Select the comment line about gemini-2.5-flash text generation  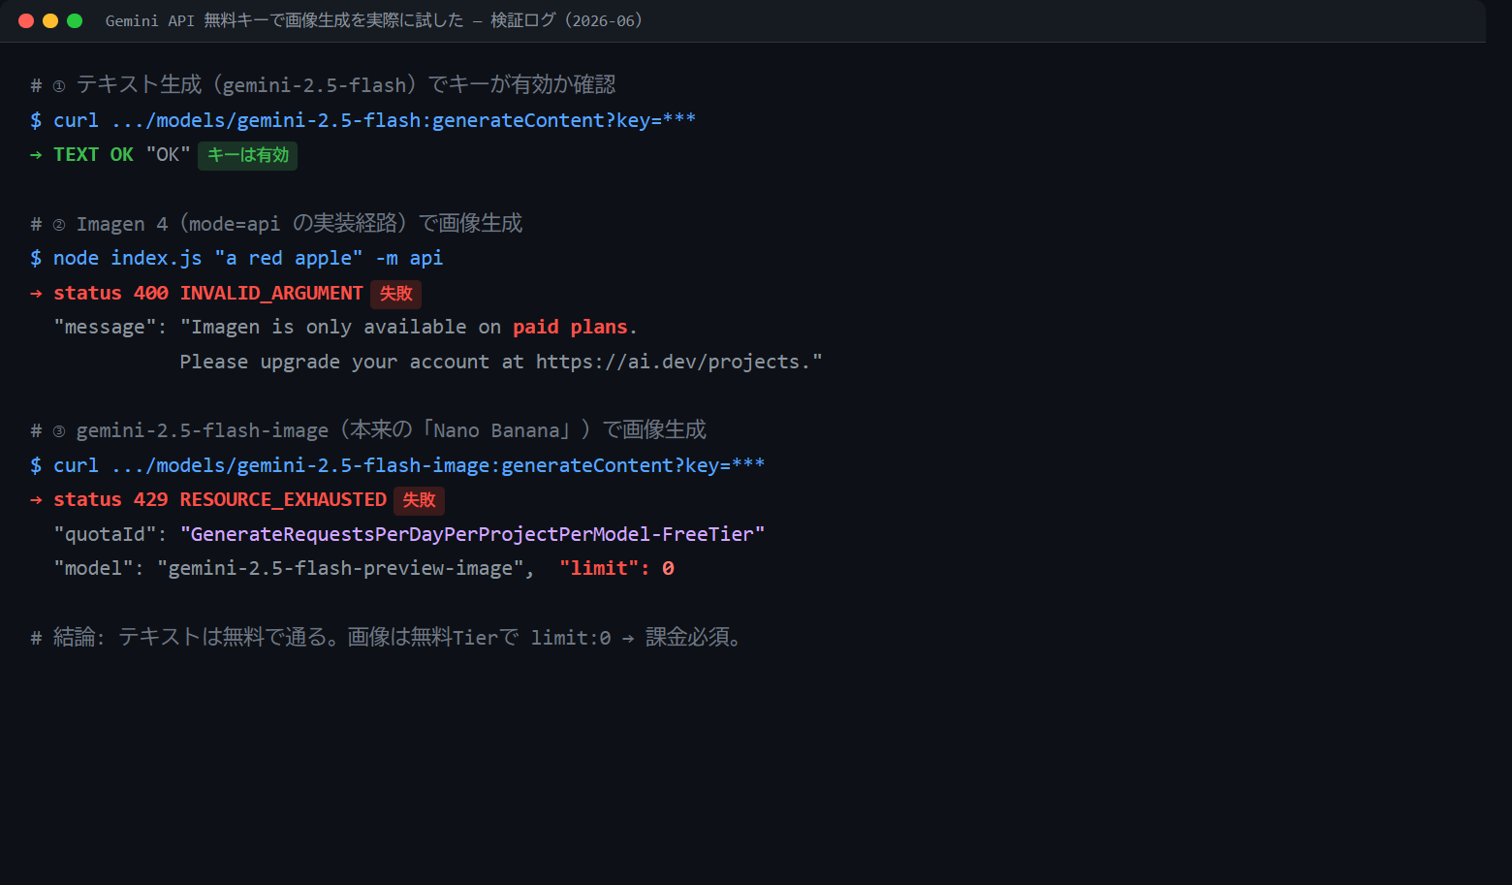click(x=323, y=85)
